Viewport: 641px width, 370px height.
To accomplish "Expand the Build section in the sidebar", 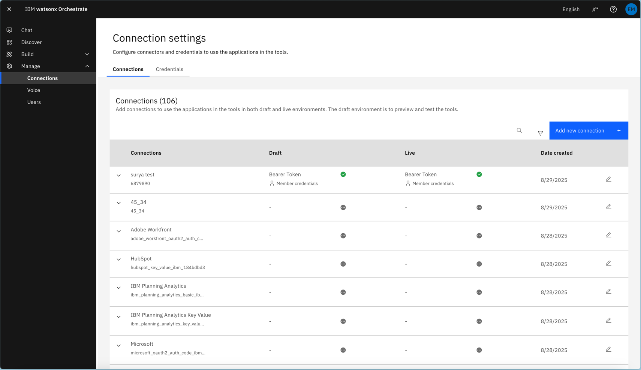I will [x=87, y=54].
